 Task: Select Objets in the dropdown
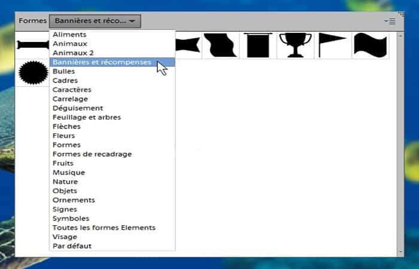[x=113, y=191]
